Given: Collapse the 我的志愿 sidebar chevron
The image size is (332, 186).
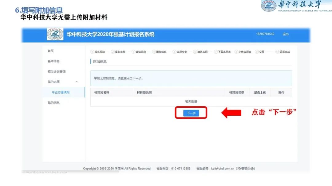Looking at the screenshot, I should click(x=77, y=82).
